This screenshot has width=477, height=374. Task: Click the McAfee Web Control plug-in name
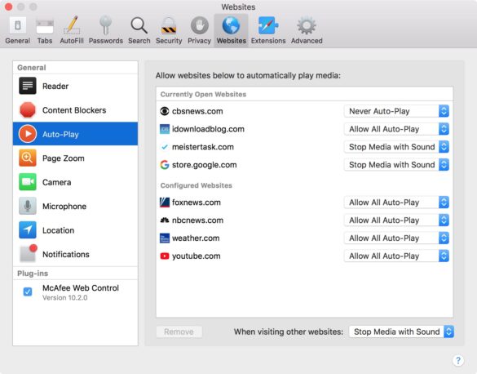[81, 287]
